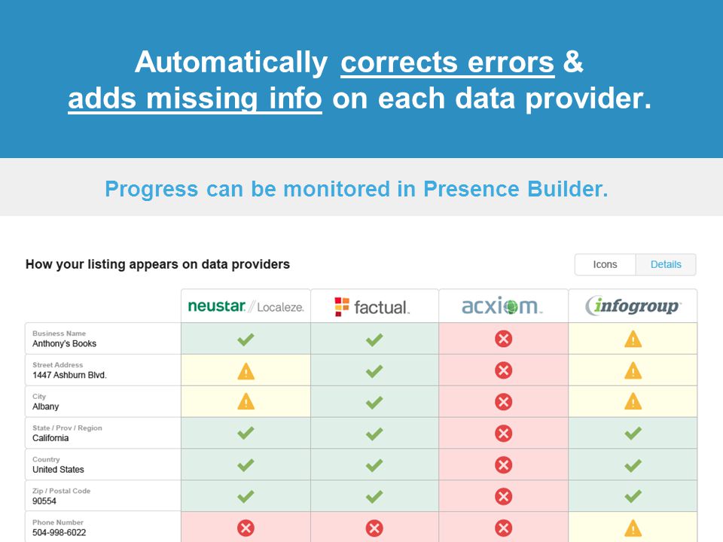The width and height of the screenshot is (723, 542).
Task: Select the Phone Number field 504-998-6022
Action: coord(103,527)
